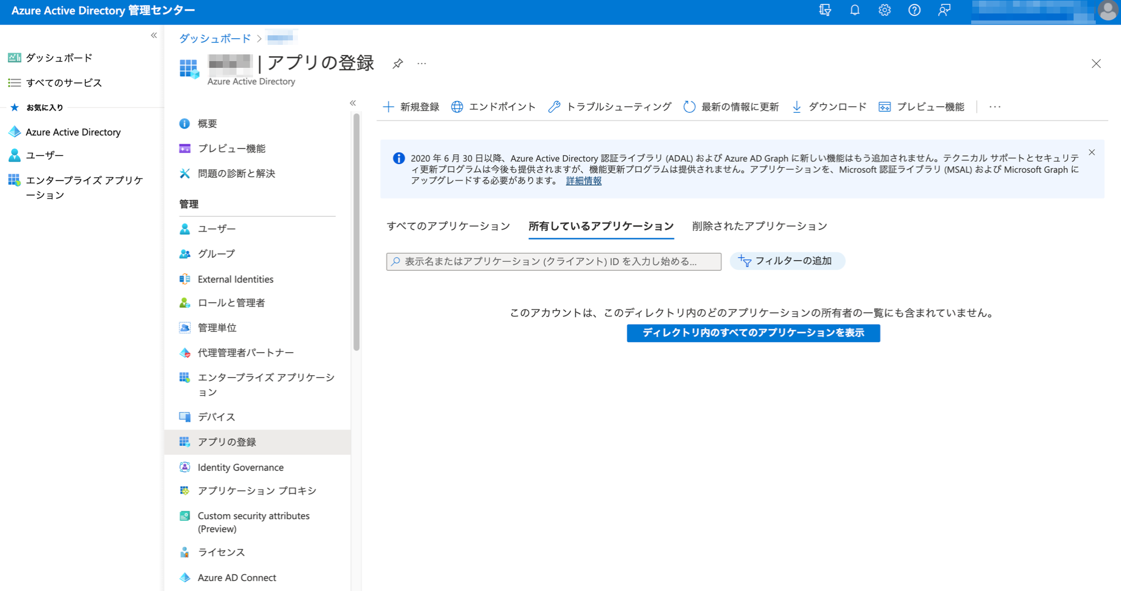This screenshot has height=591, width=1121.
Task: Click the ロールと管理者 icon
Action: click(x=185, y=303)
